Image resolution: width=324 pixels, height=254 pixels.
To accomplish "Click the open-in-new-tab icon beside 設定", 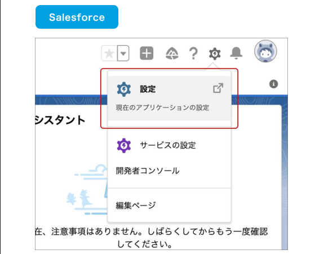I will coord(218,88).
